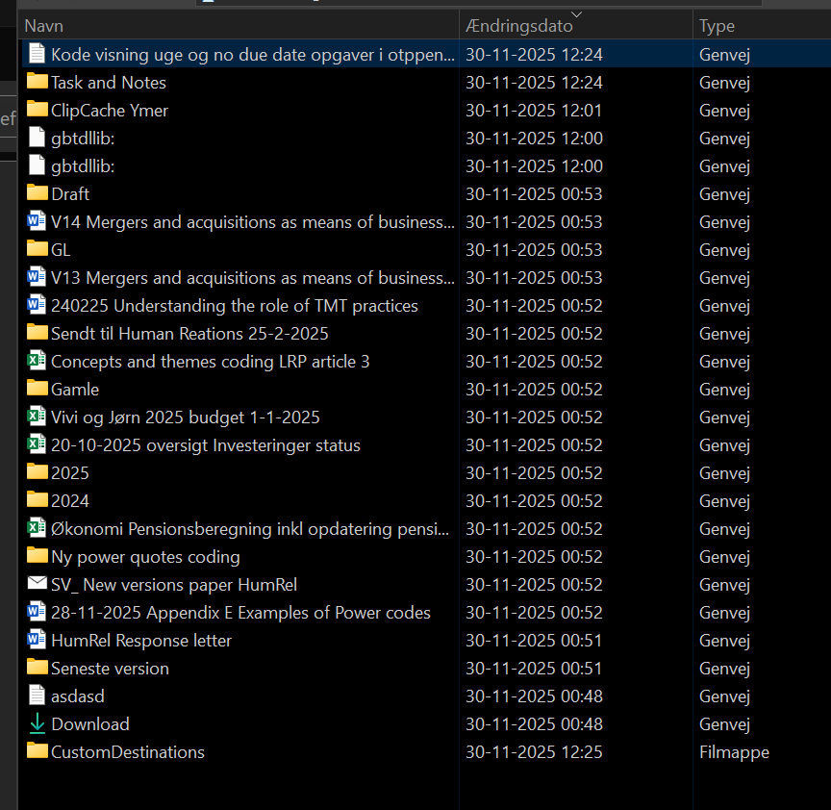Viewport: 831px width, 810px height.
Task: Click Word icon for HumRel Response letter
Action: pyautogui.click(x=37, y=641)
